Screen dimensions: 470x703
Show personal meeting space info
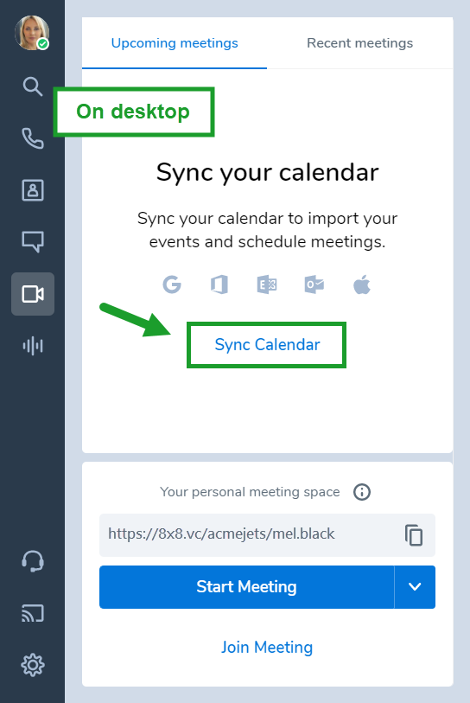click(x=362, y=492)
